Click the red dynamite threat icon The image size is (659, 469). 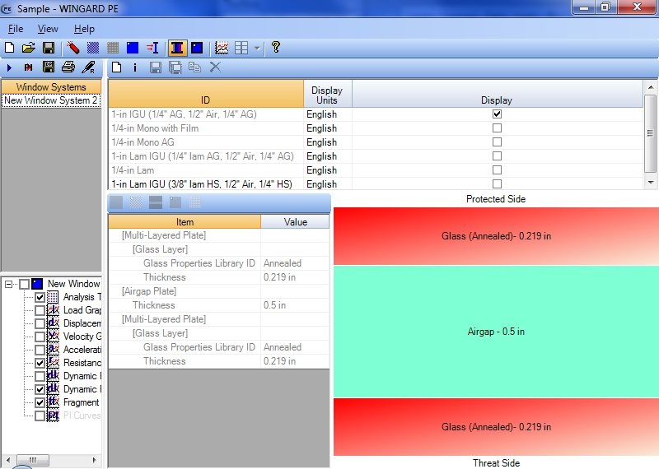click(x=73, y=48)
